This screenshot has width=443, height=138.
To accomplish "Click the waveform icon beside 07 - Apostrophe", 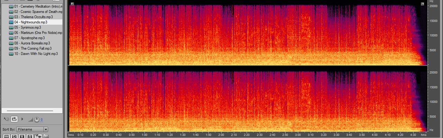I will 11,38.
